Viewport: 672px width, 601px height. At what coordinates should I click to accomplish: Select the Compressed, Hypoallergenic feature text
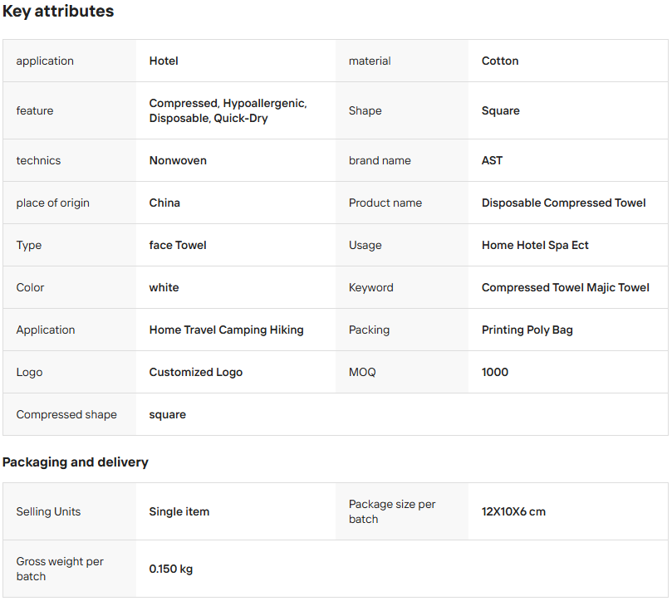tap(228, 104)
